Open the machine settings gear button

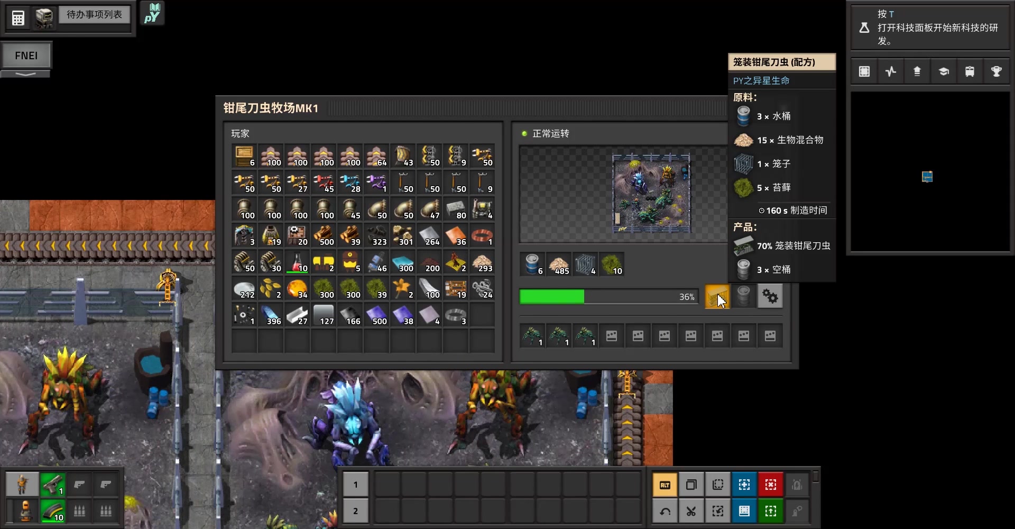[x=770, y=297]
